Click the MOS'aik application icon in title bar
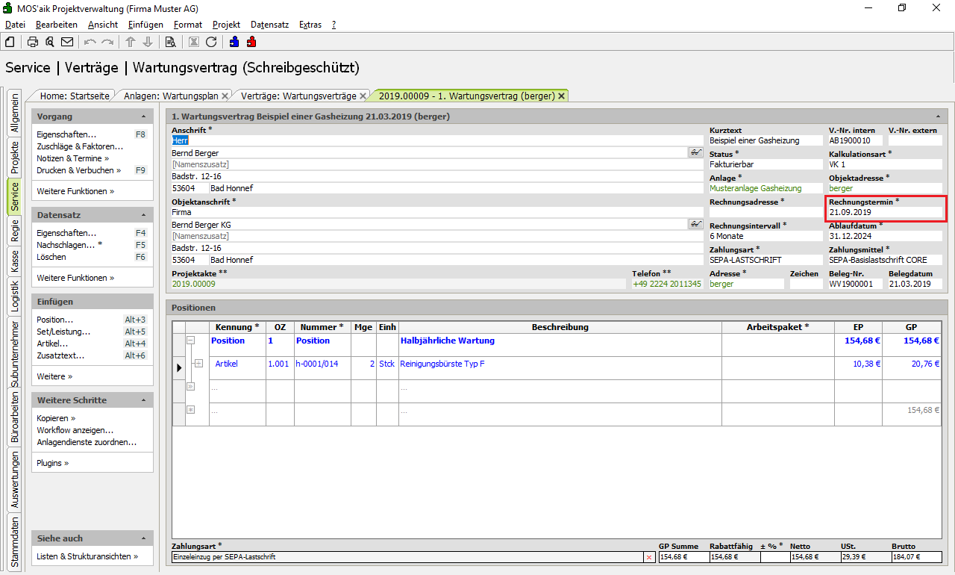 click(x=8, y=8)
